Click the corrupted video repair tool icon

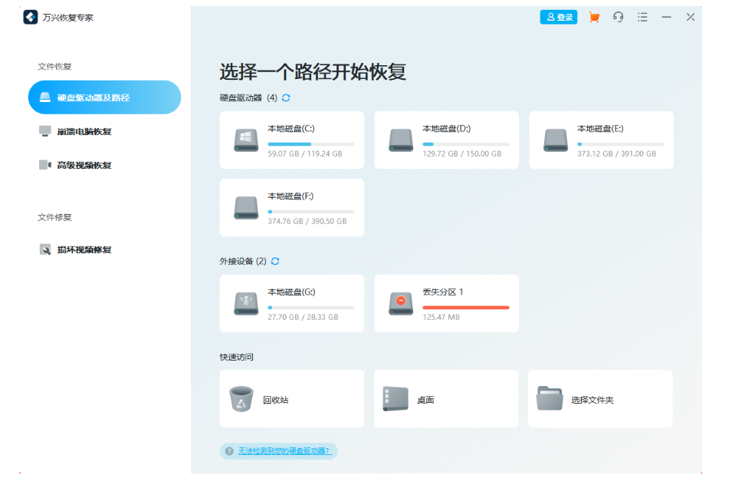pyautogui.click(x=46, y=249)
